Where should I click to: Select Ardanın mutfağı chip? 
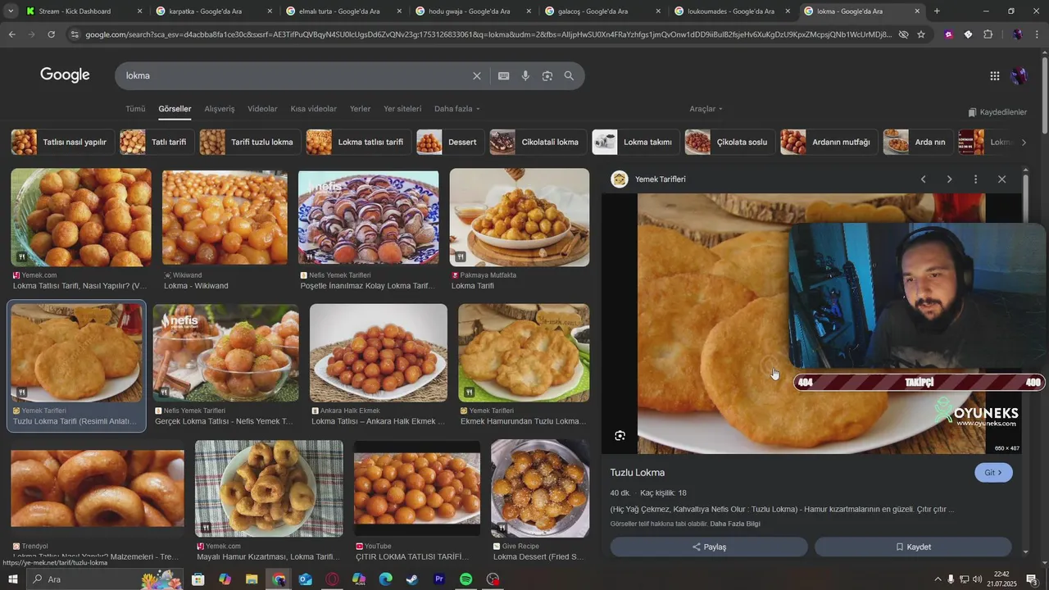[829, 142]
